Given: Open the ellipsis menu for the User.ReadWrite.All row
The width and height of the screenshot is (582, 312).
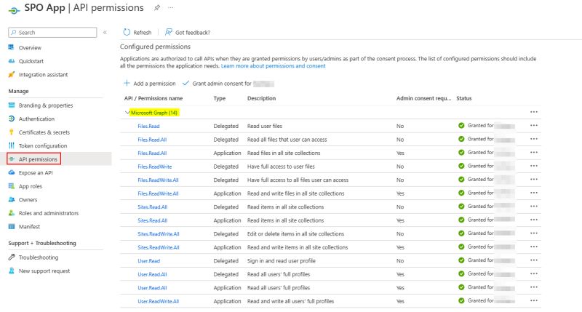Looking at the screenshot, I should pyautogui.click(x=534, y=300).
